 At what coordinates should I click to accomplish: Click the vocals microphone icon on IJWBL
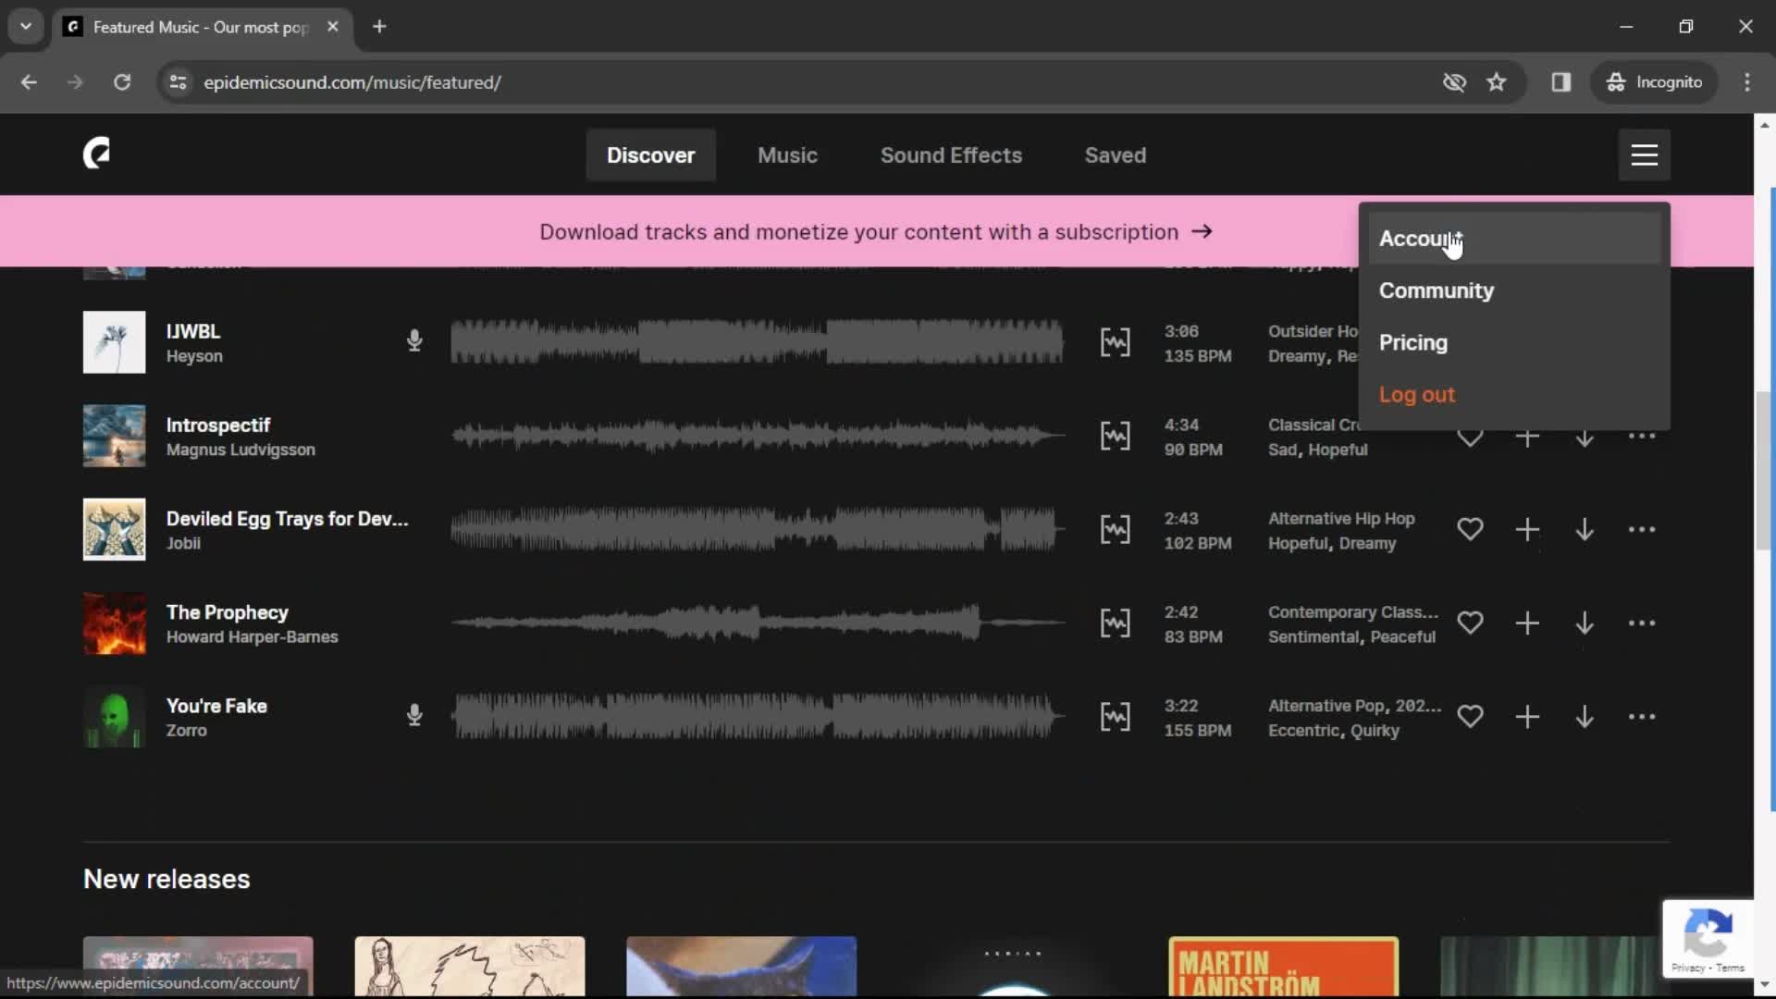pyautogui.click(x=414, y=341)
